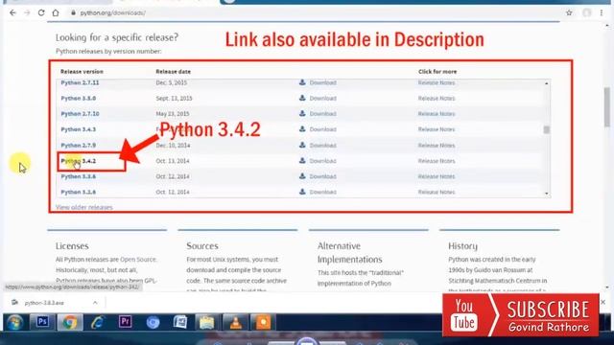Open the file folder taskbar icon

click(x=207, y=322)
